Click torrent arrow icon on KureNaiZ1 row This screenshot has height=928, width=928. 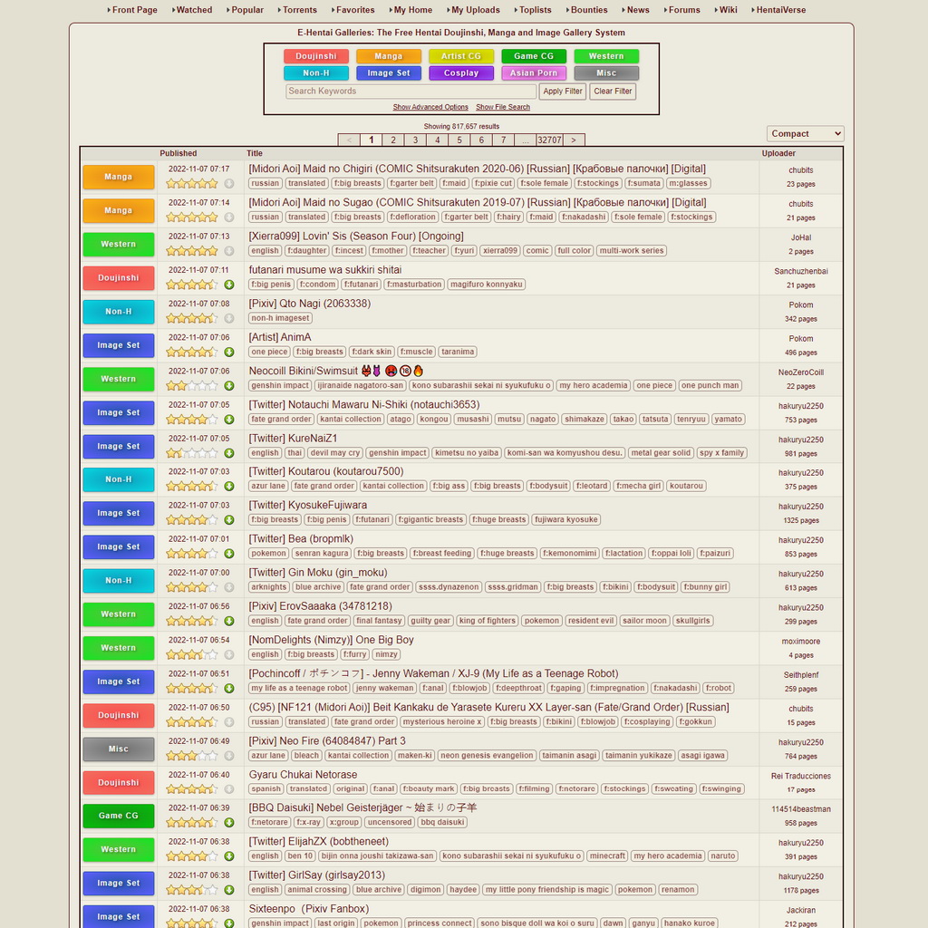pos(229,453)
